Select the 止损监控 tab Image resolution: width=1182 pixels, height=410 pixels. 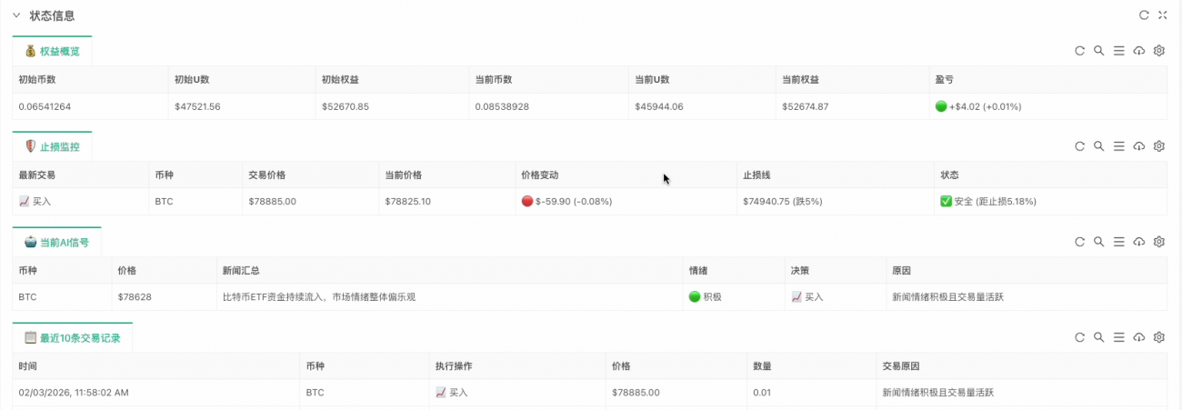point(53,146)
